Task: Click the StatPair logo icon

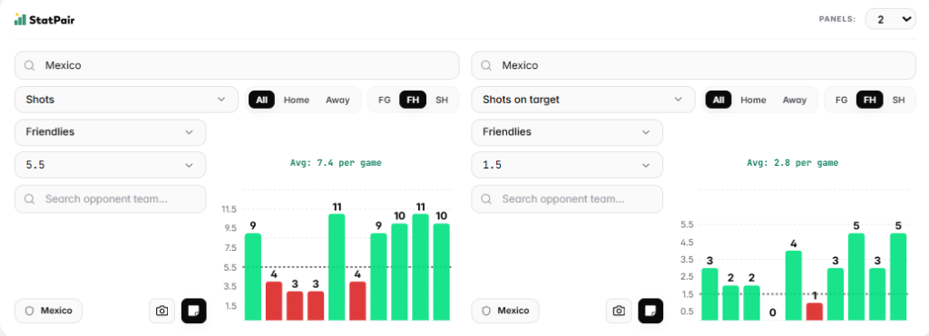Action: point(20,20)
